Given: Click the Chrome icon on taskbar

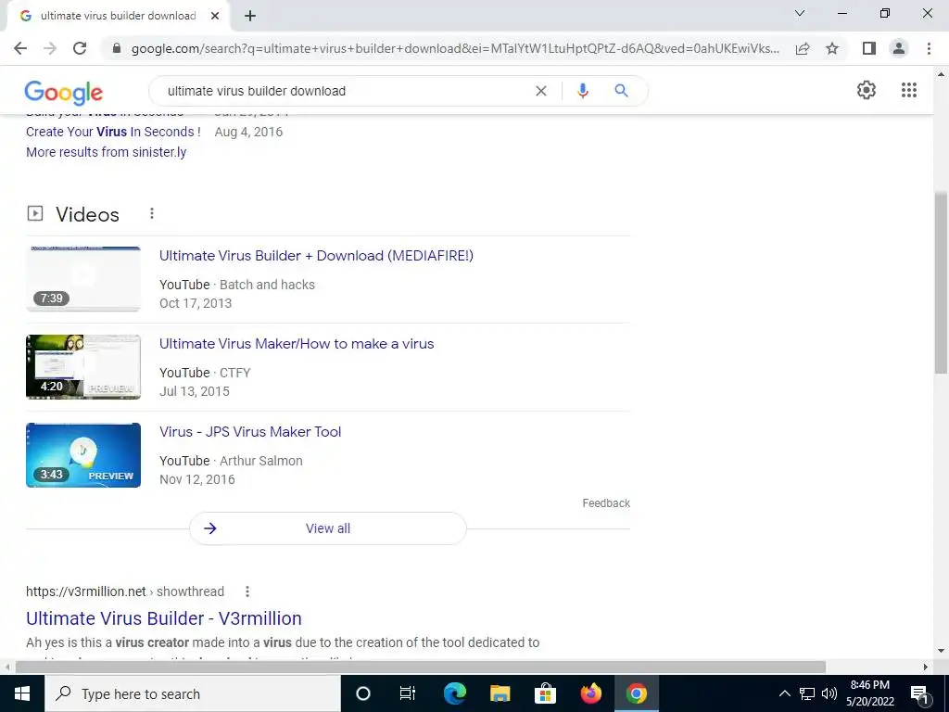Looking at the screenshot, I should point(636,693).
